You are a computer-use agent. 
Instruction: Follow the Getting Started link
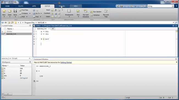tap(66, 62)
